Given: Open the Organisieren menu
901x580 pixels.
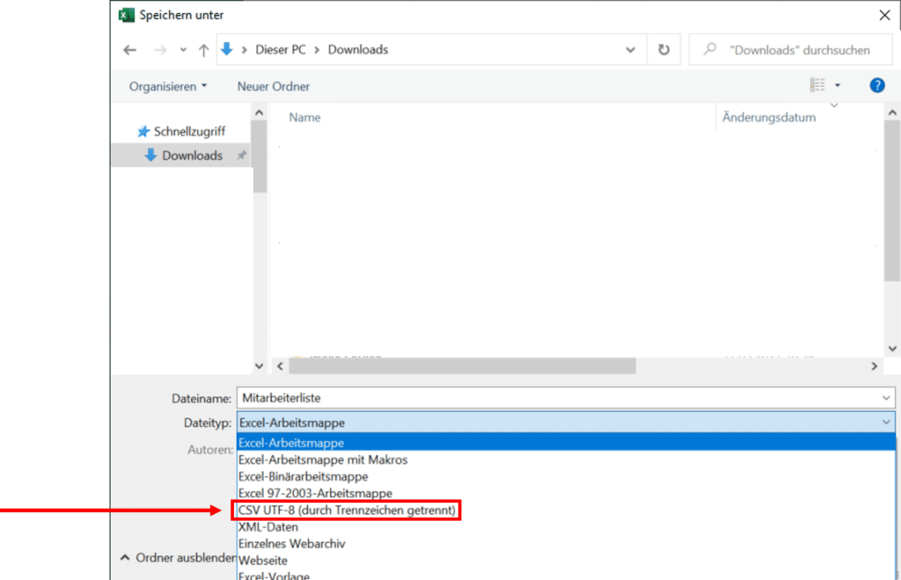Looking at the screenshot, I should (168, 86).
